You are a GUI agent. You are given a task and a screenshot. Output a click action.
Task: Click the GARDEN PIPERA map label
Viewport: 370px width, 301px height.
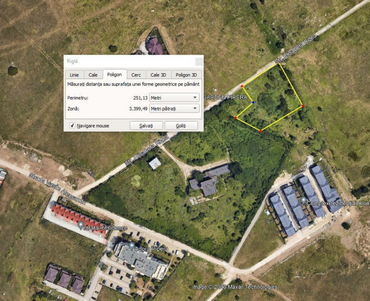pos(225,97)
